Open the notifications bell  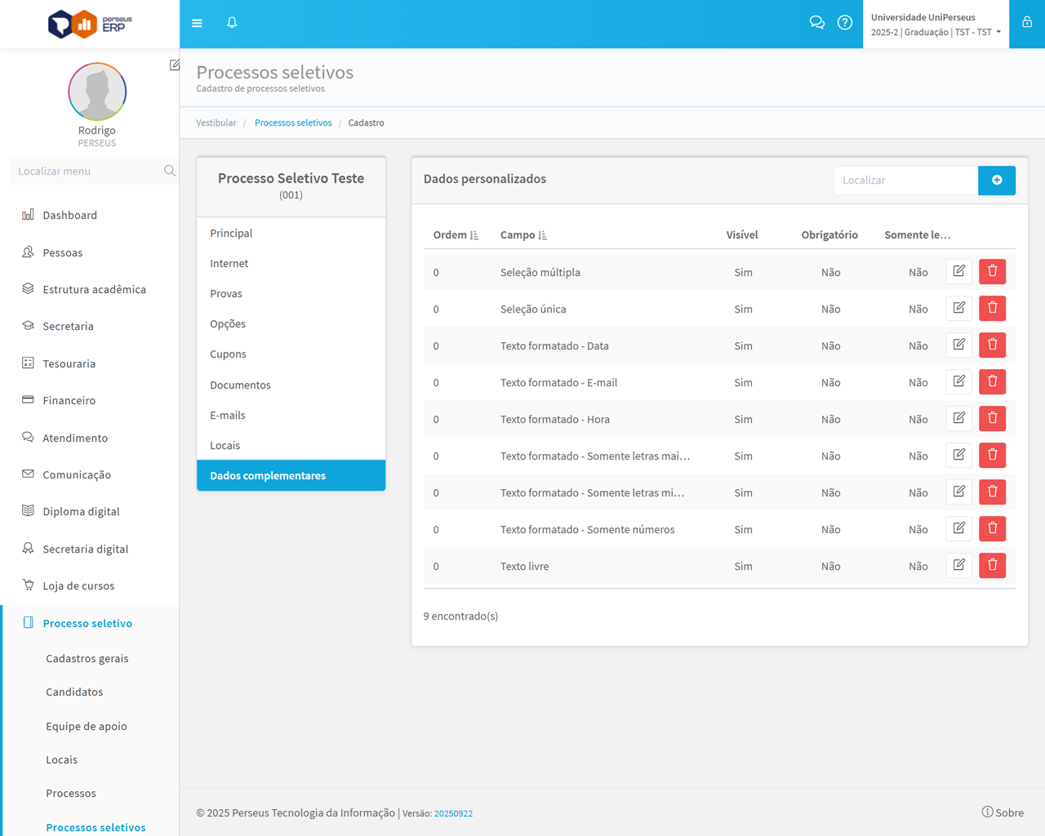click(232, 23)
